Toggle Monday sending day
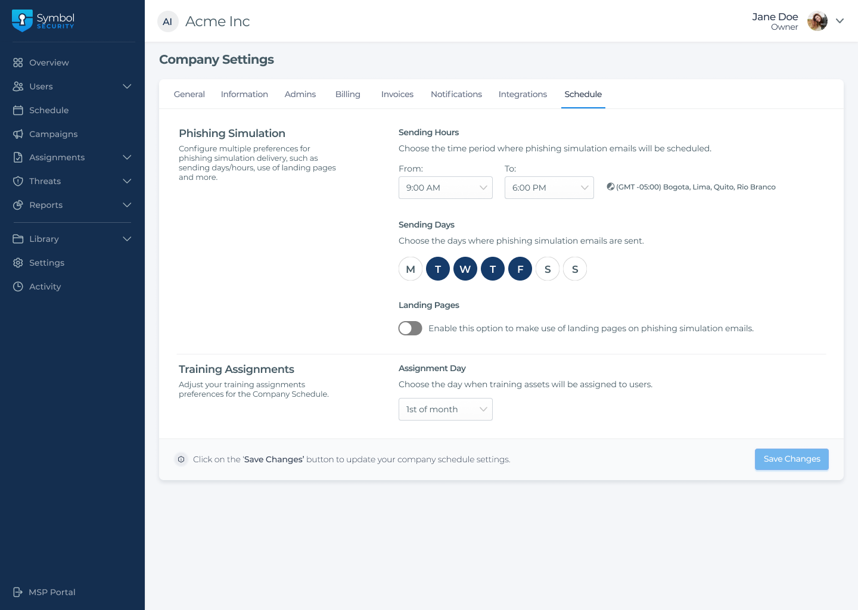The height and width of the screenshot is (610, 858). pos(411,269)
